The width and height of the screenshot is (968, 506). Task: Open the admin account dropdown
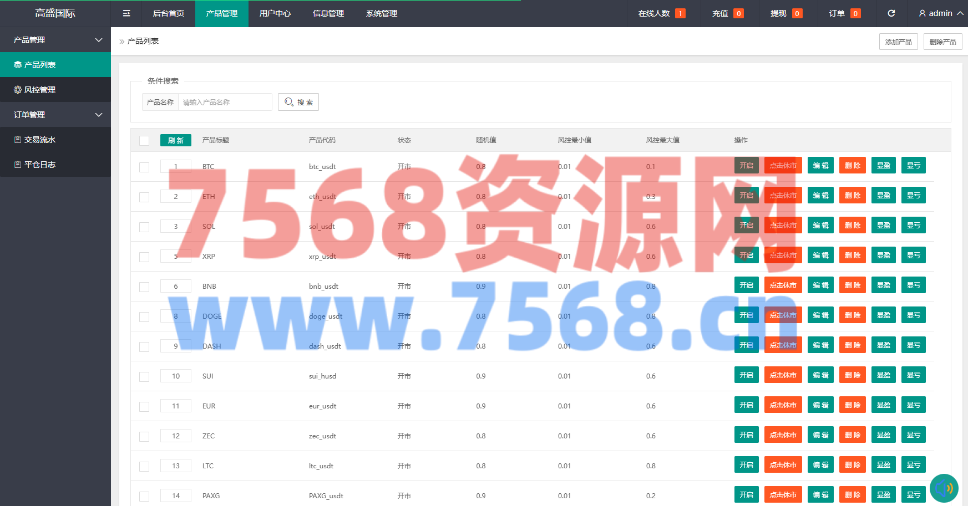click(x=941, y=13)
